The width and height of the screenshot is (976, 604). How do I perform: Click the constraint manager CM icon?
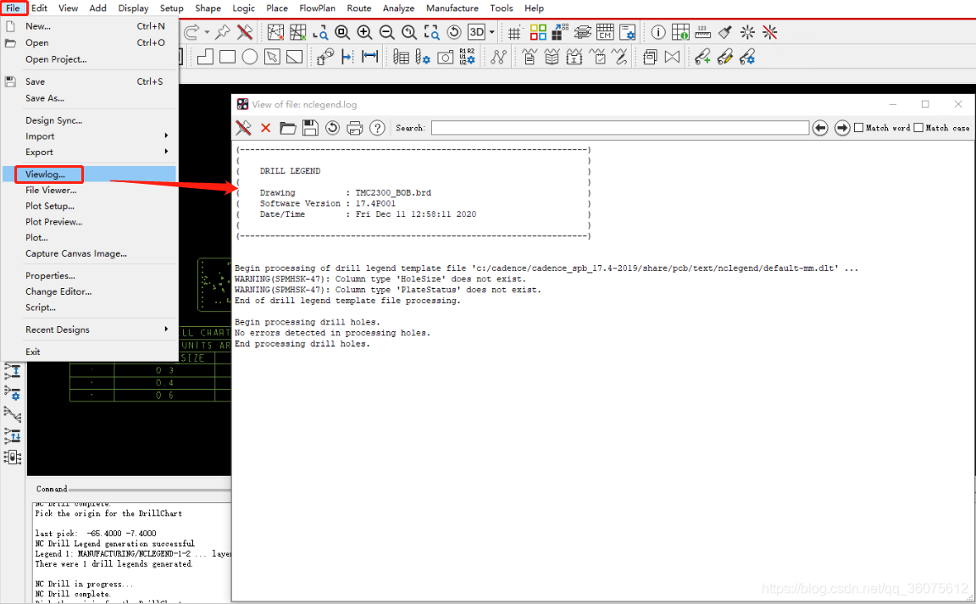click(x=605, y=32)
